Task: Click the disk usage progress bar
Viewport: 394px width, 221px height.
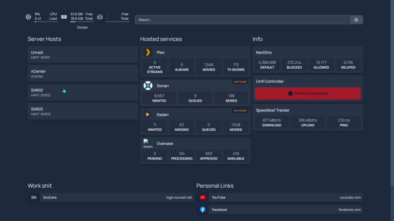Action: click(117, 22)
